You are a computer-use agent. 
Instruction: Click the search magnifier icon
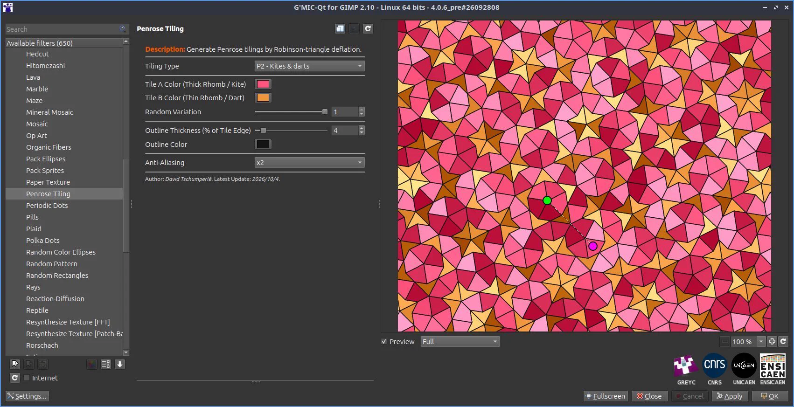[x=122, y=29]
